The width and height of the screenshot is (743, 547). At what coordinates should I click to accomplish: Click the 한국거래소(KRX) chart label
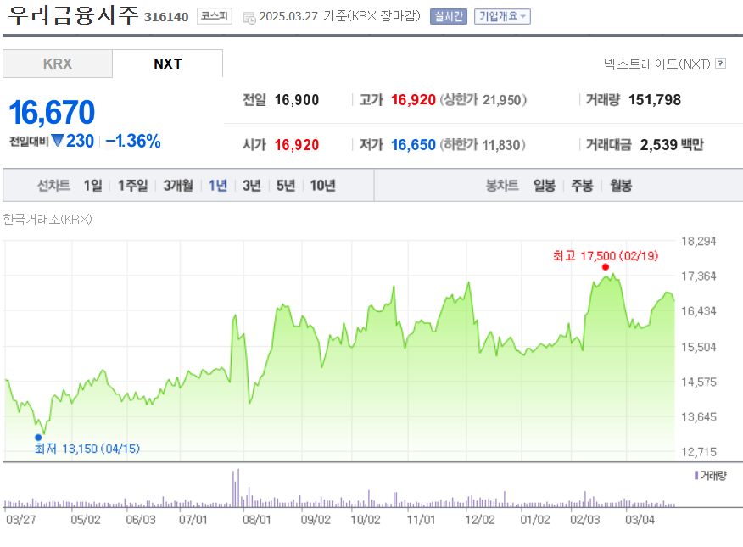pyautogui.click(x=47, y=219)
